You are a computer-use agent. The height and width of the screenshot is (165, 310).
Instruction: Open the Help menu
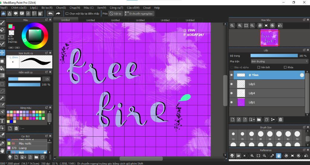(x=157, y=8)
